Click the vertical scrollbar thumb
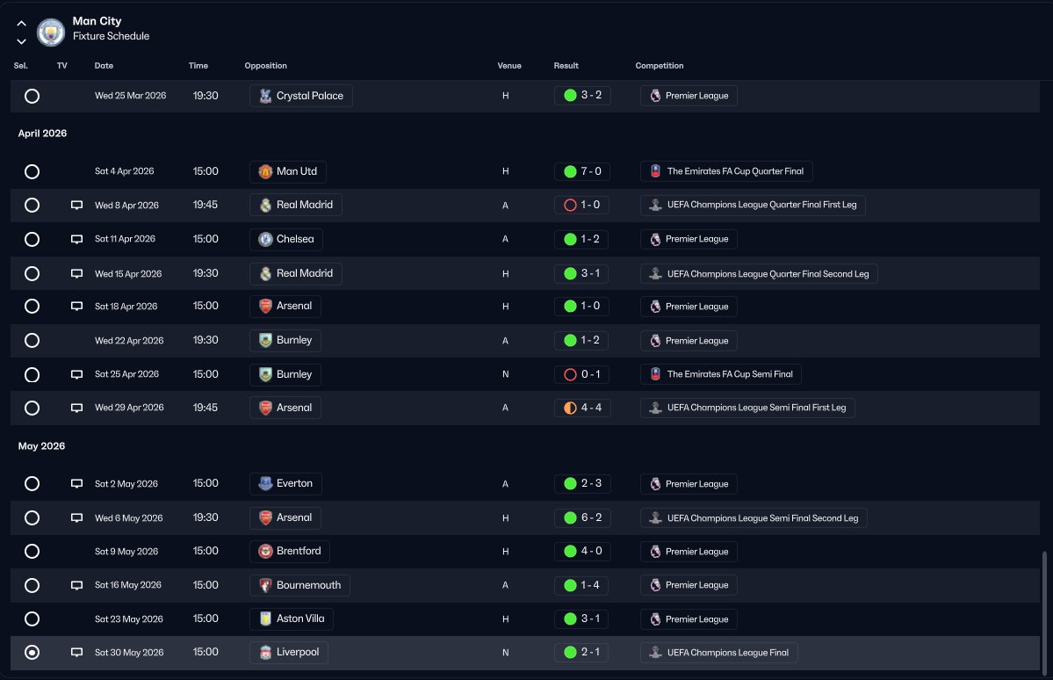Viewport: 1053px width, 680px height. [x=1044, y=611]
